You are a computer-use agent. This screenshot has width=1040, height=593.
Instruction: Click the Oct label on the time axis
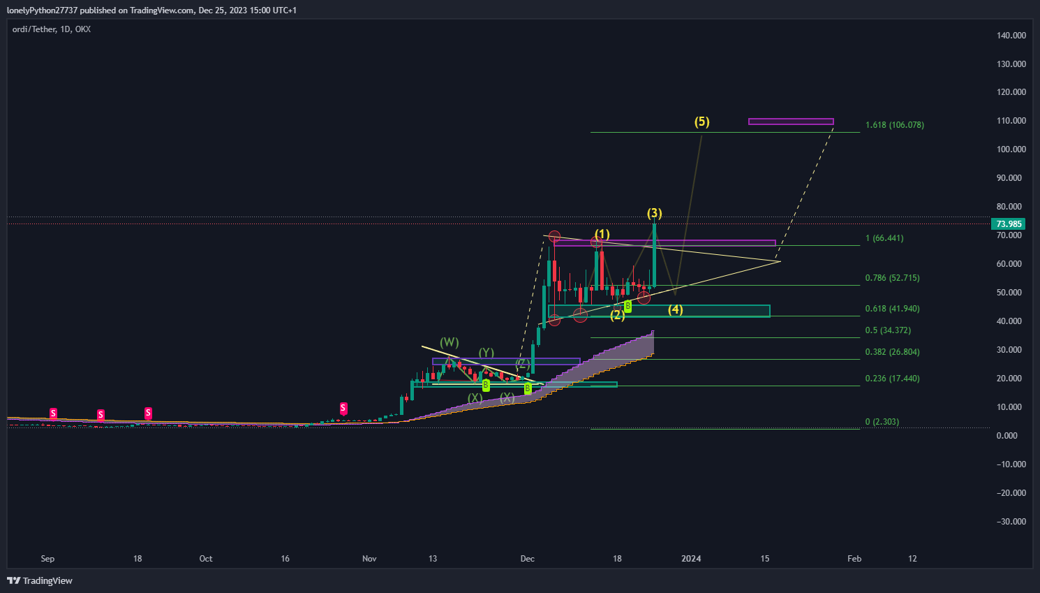pos(206,559)
